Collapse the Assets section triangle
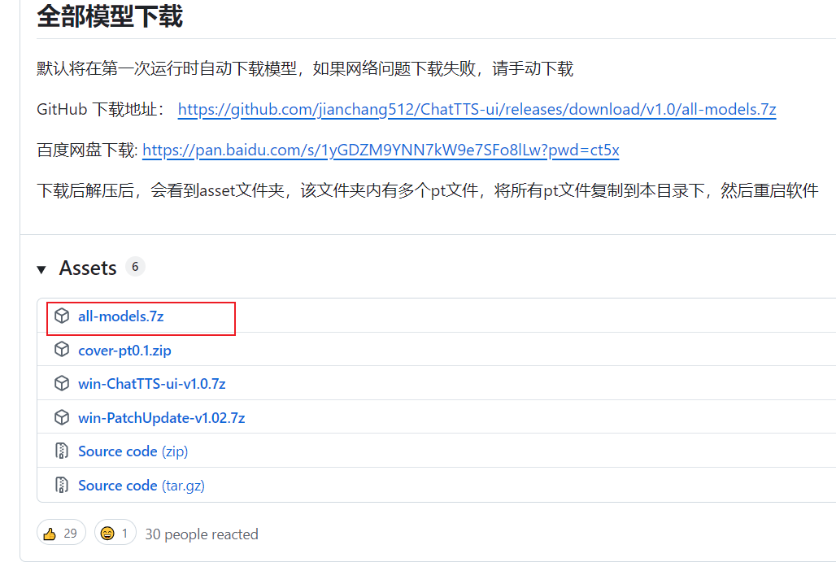The image size is (836, 571). [41, 269]
